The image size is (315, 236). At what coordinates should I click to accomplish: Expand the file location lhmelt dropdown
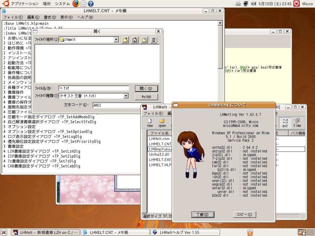click(x=116, y=40)
